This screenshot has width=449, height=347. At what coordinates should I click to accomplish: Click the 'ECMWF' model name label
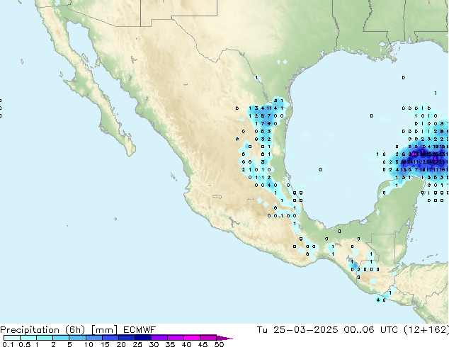click(140, 330)
